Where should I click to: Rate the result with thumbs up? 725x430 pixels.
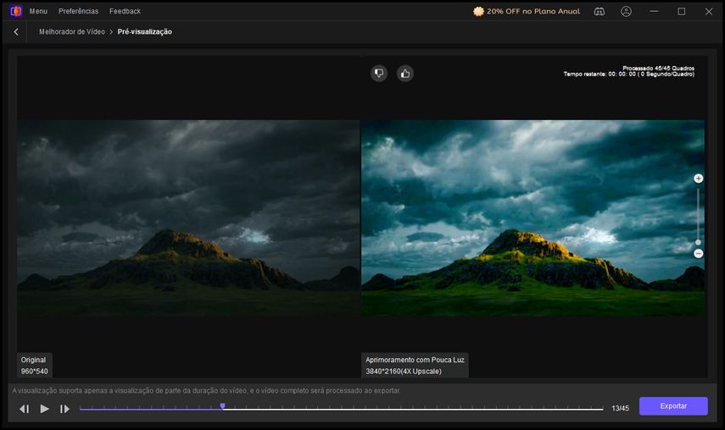[405, 74]
